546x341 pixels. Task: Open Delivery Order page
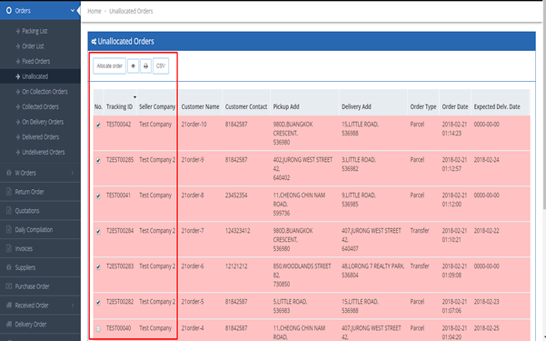pos(31,325)
